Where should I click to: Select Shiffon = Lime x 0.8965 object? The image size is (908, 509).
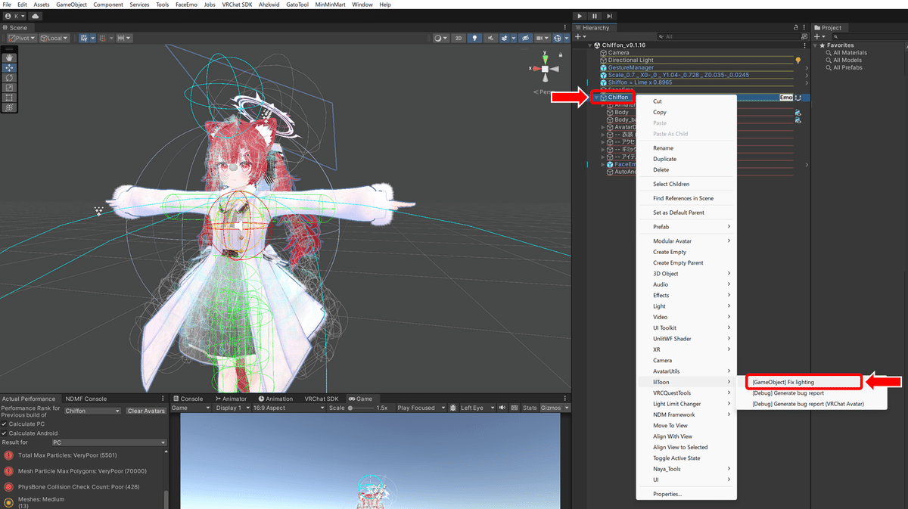point(640,82)
